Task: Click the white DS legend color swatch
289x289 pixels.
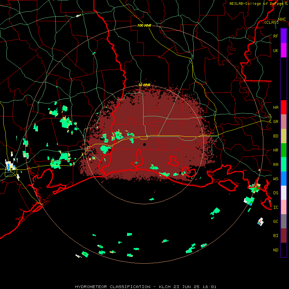Action: [284, 193]
